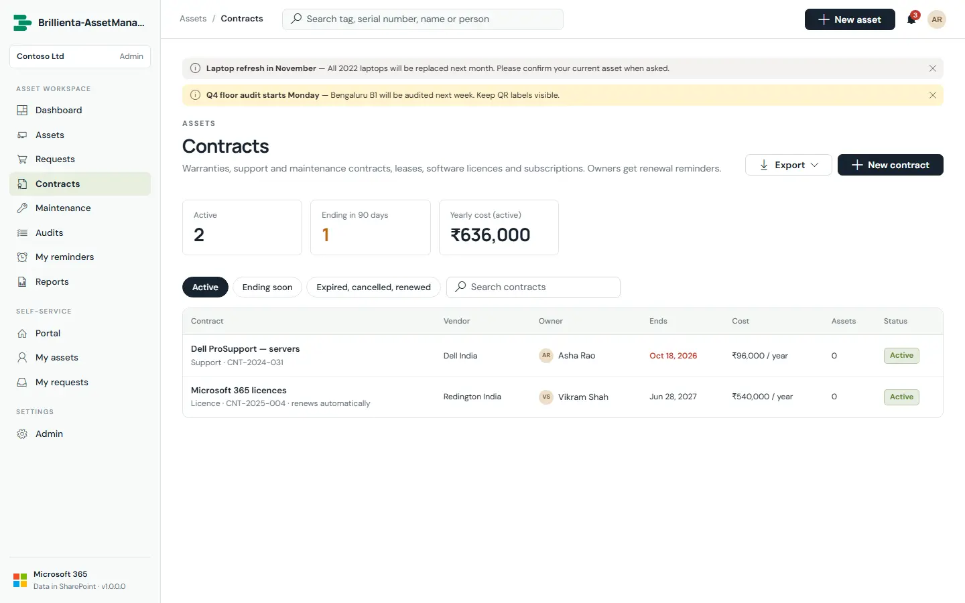Open the Dell ProSupport — servers contract
965x603 pixels.
(245, 349)
